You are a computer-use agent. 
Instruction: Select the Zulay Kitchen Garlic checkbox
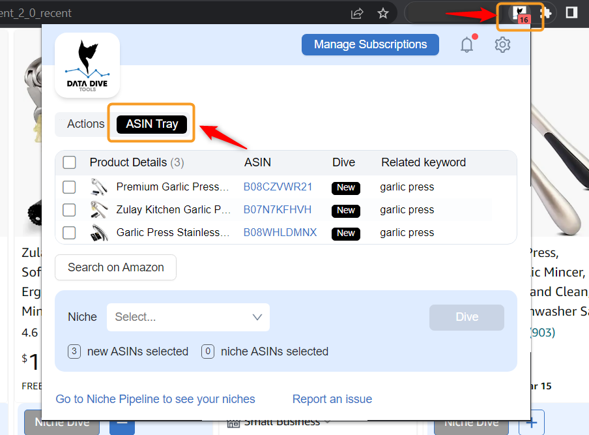click(x=69, y=210)
